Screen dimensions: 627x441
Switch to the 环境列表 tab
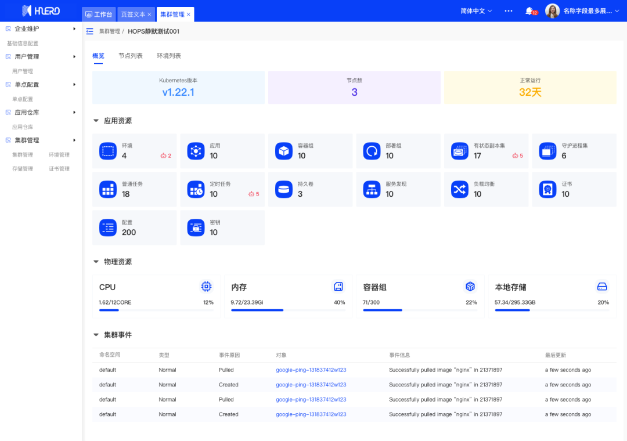point(169,56)
